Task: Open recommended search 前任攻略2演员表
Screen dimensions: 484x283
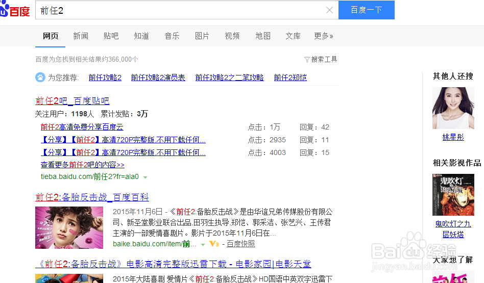Action: click(x=158, y=78)
